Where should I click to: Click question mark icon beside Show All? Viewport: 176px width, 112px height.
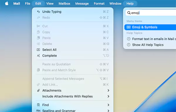tap(128, 45)
